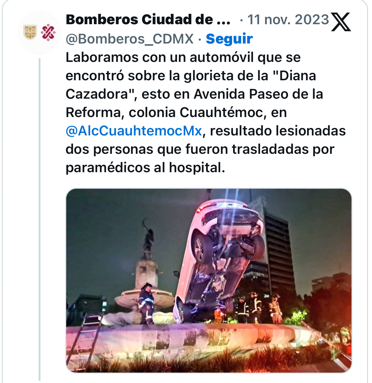
Task: Click the firefighter standing on the fountain
Action: click(x=146, y=303)
